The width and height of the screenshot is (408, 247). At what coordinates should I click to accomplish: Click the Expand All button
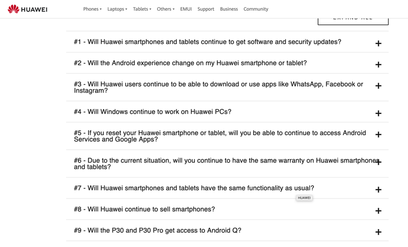coord(353,21)
